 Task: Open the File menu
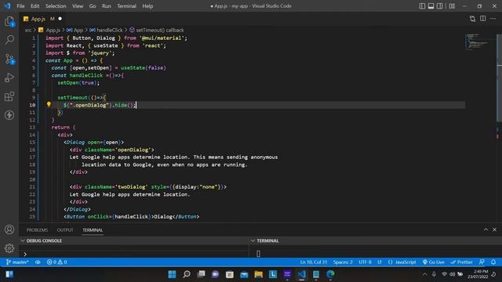coord(20,6)
